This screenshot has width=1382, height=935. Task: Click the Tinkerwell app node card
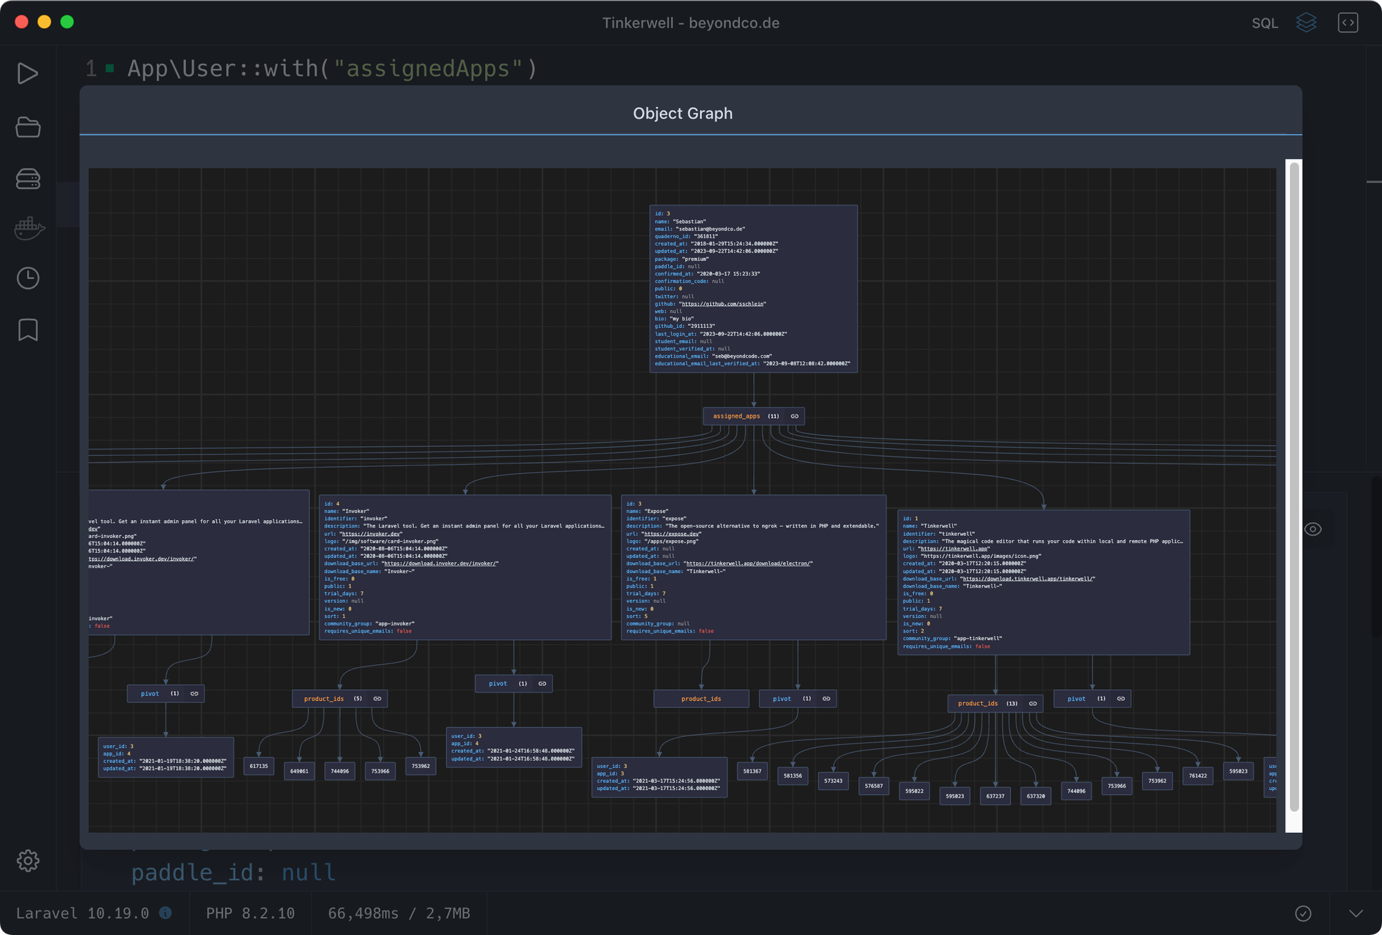(x=1043, y=582)
